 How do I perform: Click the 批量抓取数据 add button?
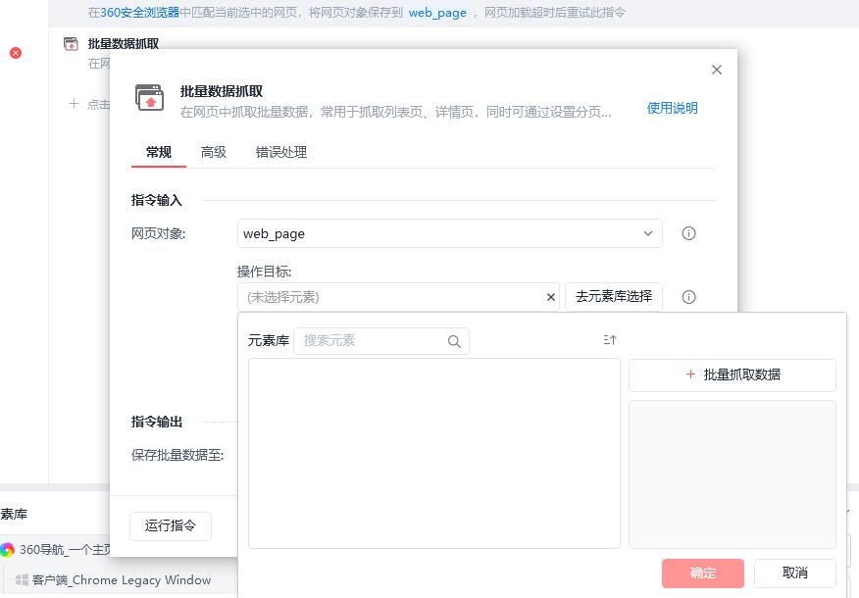(732, 374)
